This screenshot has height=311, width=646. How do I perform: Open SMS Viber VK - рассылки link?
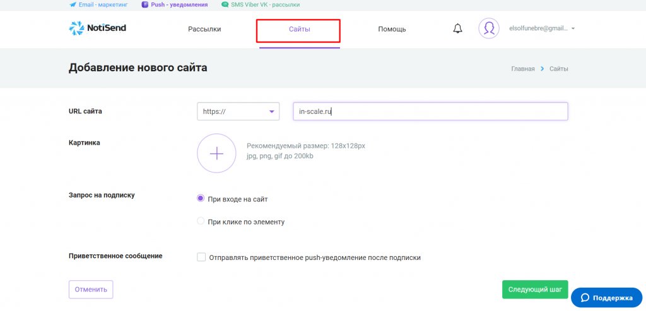click(x=261, y=5)
